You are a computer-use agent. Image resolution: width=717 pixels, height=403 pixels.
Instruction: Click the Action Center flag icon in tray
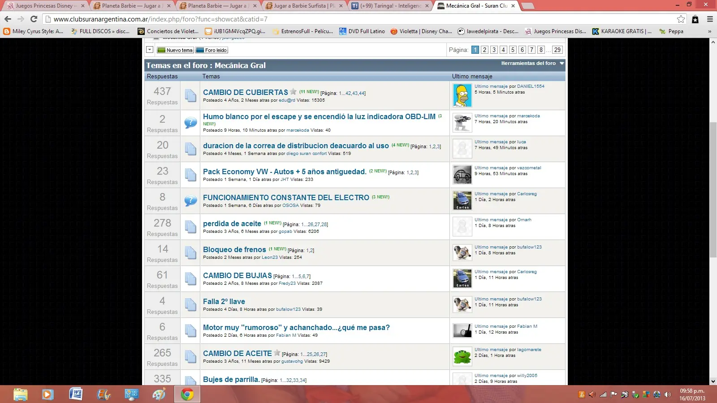(x=613, y=394)
